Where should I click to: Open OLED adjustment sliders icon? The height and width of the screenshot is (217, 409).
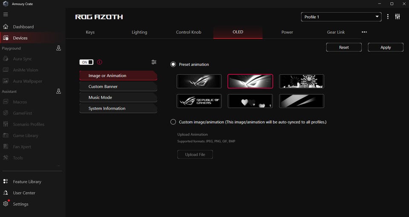click(x=154, y=62)
